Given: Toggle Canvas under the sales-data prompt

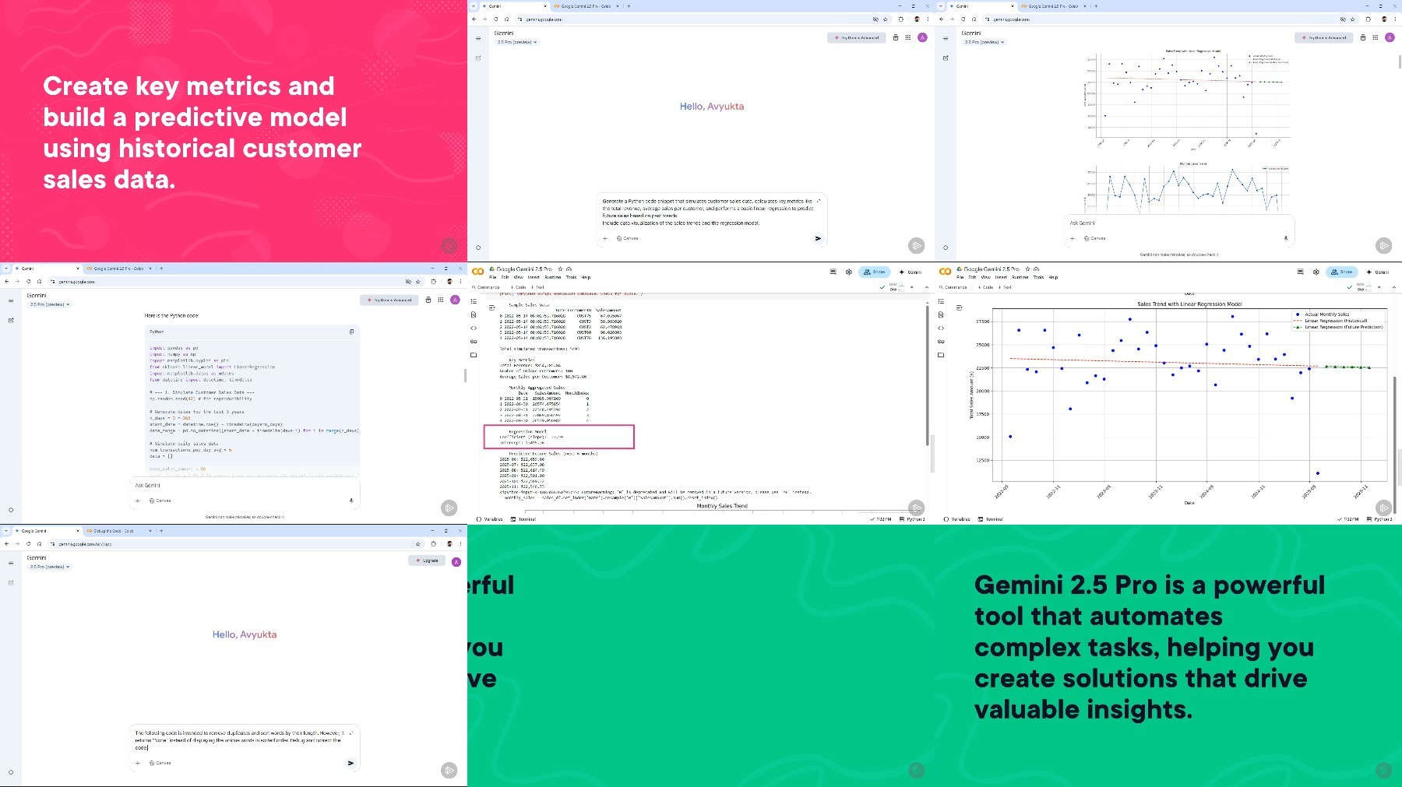Looking at the screenshot, I should (628, 238).
